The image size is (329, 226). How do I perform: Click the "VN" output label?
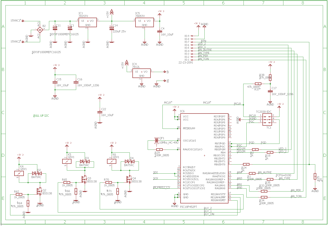pyautogui.click(x=168, y=81)
